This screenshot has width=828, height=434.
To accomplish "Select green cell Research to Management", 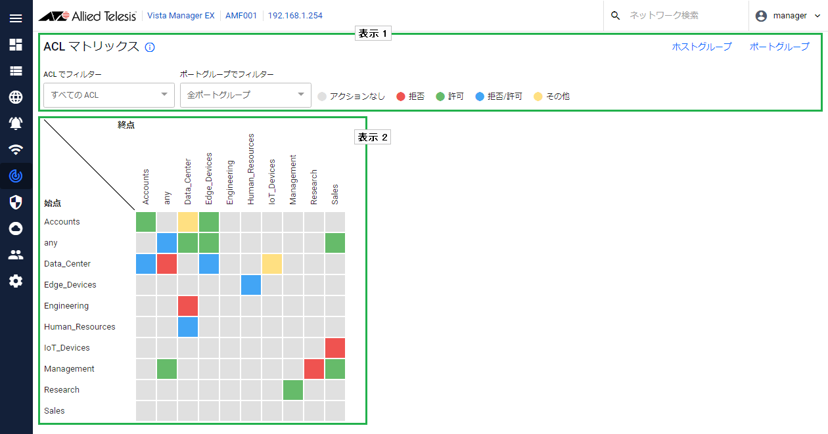I will 293,390.
